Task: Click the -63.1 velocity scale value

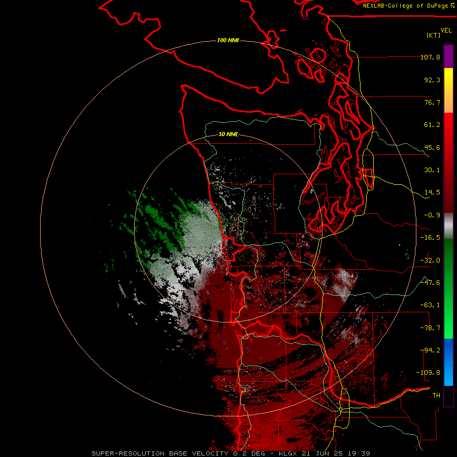Action: (430, 305)
